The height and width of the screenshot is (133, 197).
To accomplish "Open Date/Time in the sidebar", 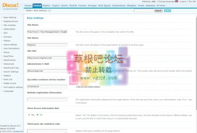I will pos(8,56).
